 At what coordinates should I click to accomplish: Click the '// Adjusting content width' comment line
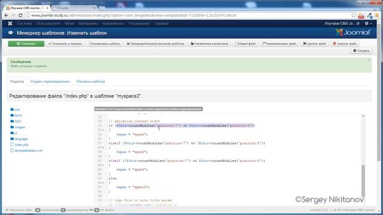pyautogui.click(x=134, y=121)
